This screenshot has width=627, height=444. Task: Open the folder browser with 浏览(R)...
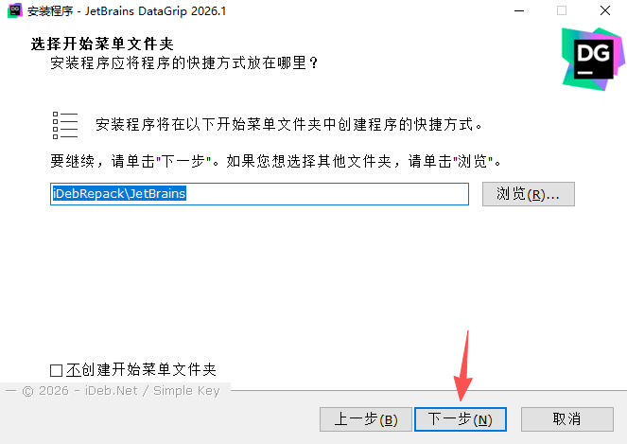tap(529, 194)
